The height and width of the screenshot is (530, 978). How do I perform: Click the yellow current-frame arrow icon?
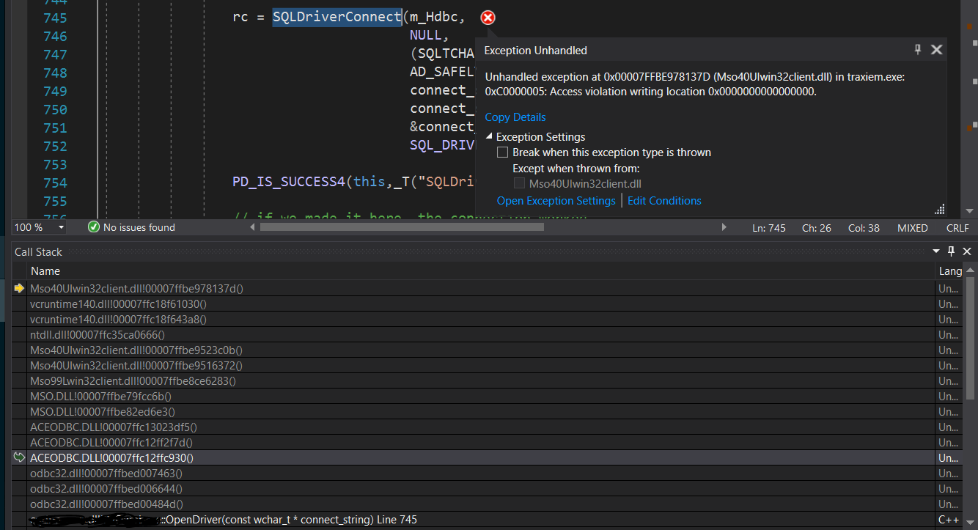pyautogui.click(x=19, y=288)
